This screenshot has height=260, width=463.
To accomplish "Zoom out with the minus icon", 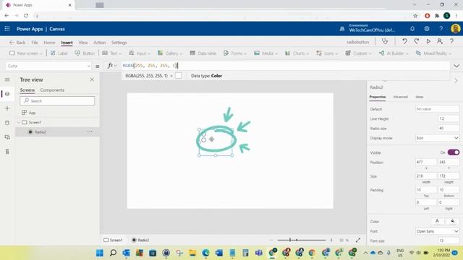I will tap(271, 240).
